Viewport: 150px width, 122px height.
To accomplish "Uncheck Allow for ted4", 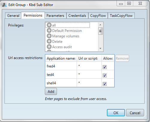I will pos(104,75).
